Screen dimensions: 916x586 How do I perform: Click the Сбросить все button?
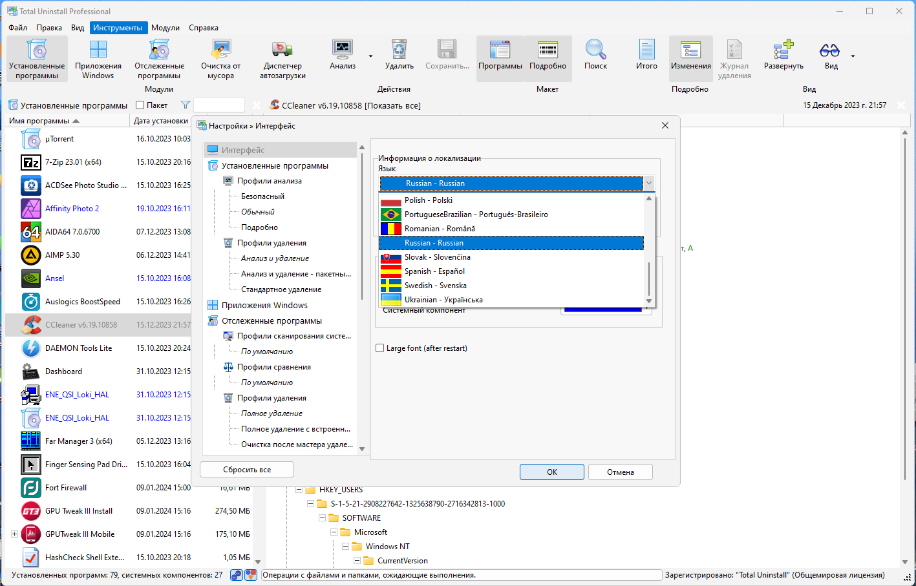247,470
